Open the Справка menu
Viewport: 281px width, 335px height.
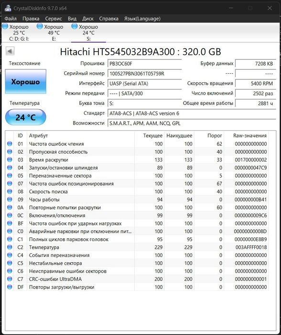(109, 19)
